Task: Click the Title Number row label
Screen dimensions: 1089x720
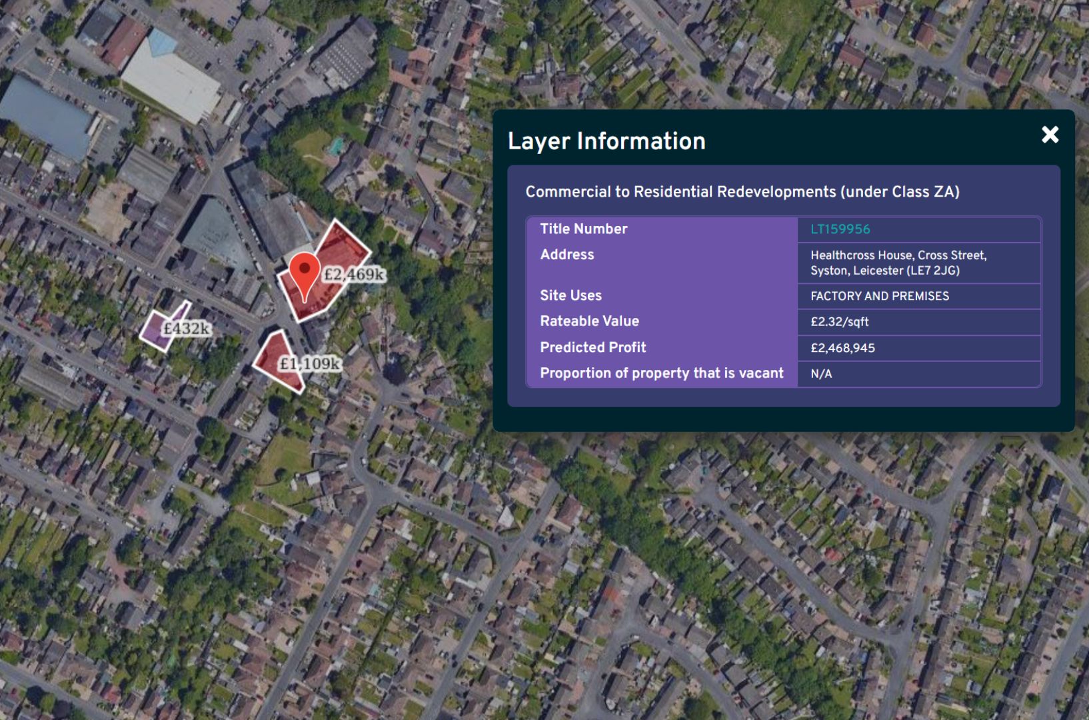Action: click(x=584, y=229)
